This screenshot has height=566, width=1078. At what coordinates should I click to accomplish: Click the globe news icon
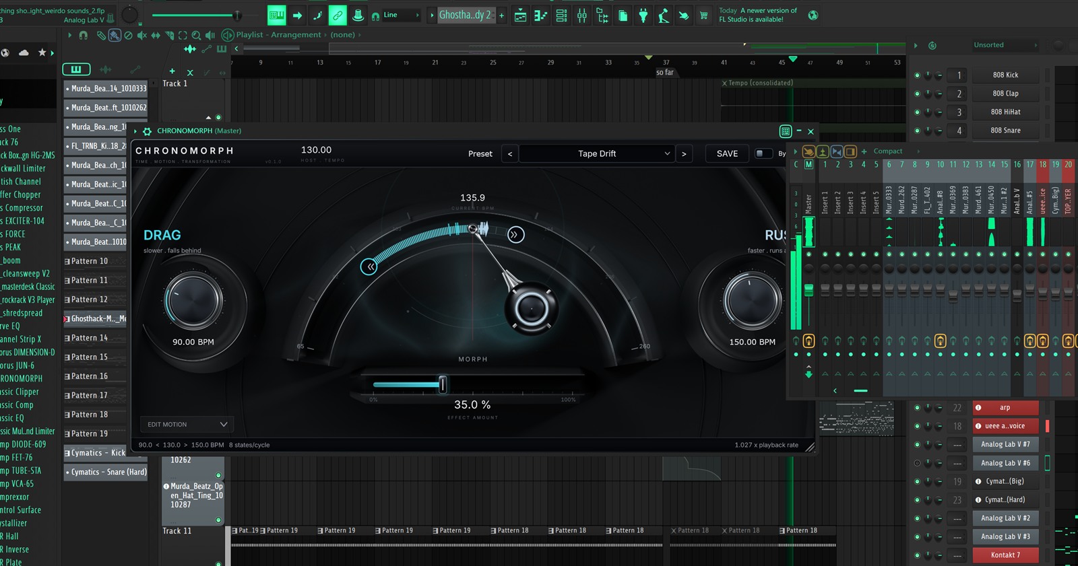(813, 15)
